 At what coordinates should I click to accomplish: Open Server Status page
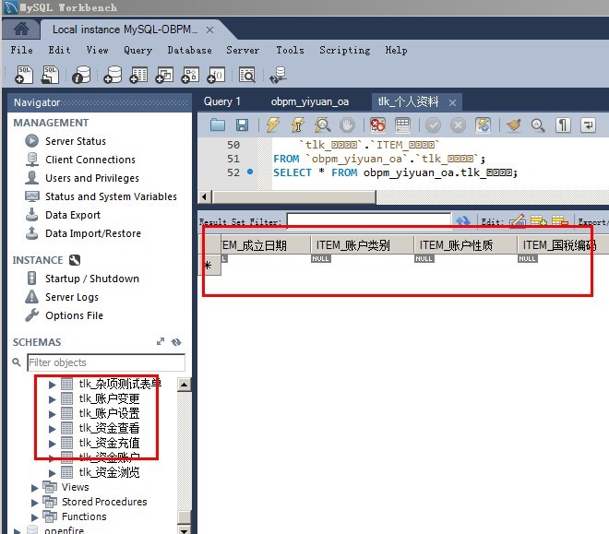point(76,141)
